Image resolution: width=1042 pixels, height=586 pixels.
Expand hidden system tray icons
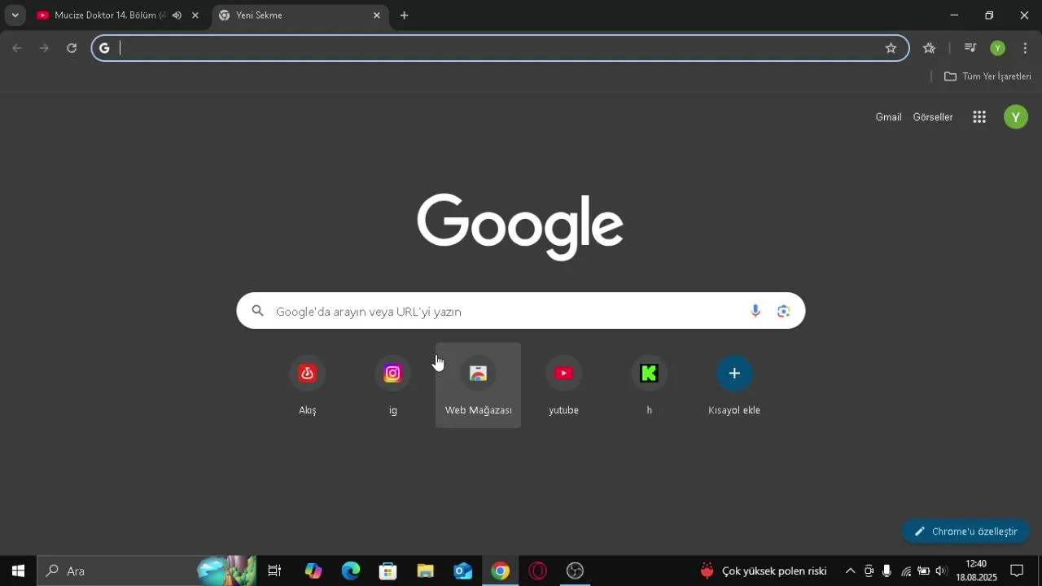[850, 571]
